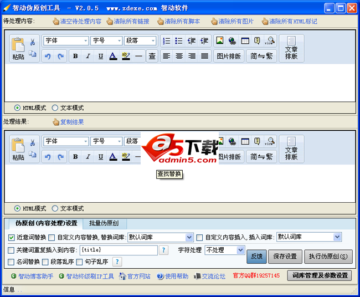Insert a bulleted list in the top editor
Image resolution: width=360 pixels, height=297 pixels.
179,41
